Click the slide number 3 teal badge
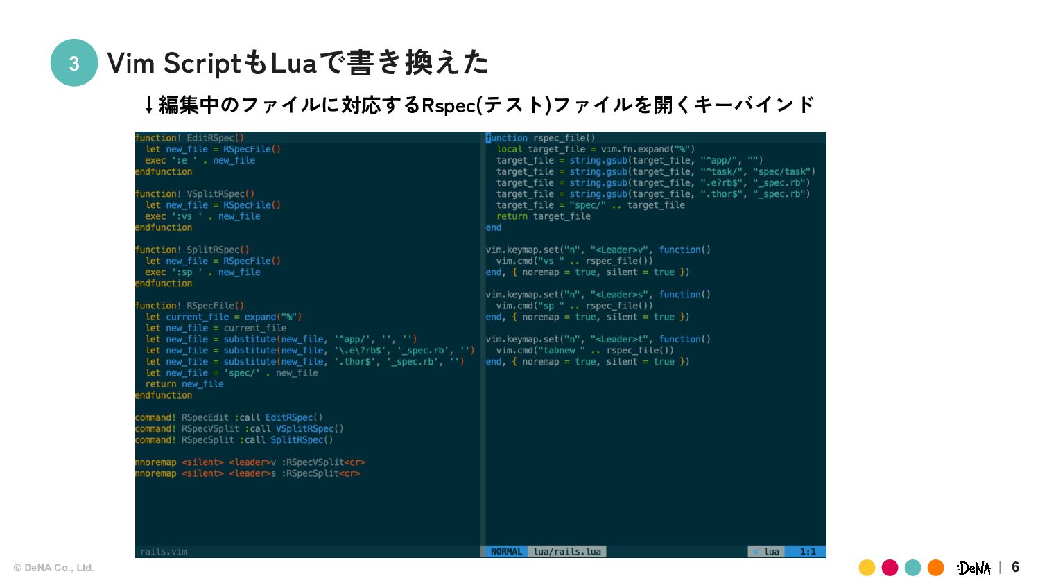1040x585 pixels. pos(74,63)
